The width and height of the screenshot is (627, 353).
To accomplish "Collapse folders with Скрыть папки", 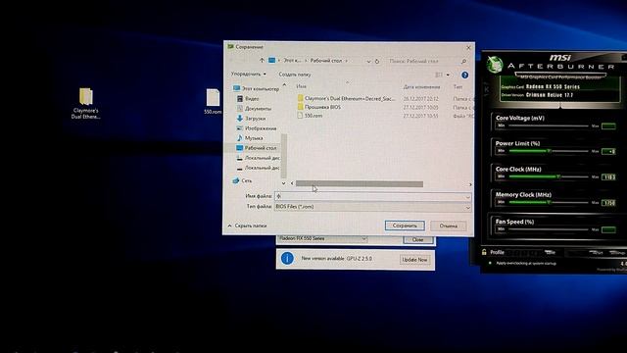I will tap(247, 226).
